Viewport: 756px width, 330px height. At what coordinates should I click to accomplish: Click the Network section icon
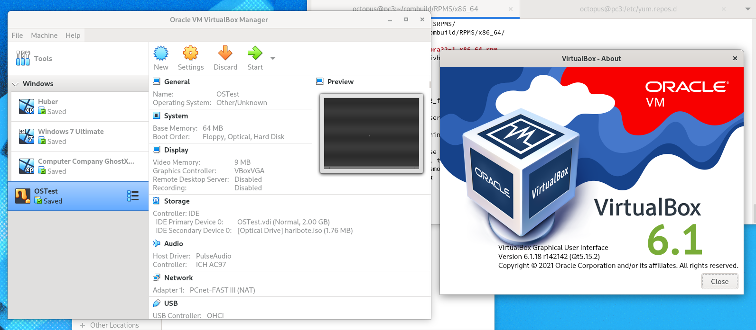pyautogui.click(x=157, y=277)
